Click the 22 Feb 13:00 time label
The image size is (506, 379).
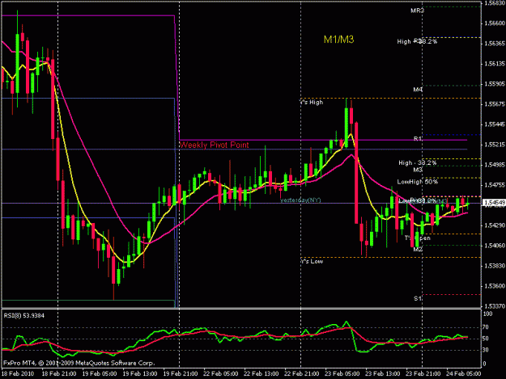point(262,373)
